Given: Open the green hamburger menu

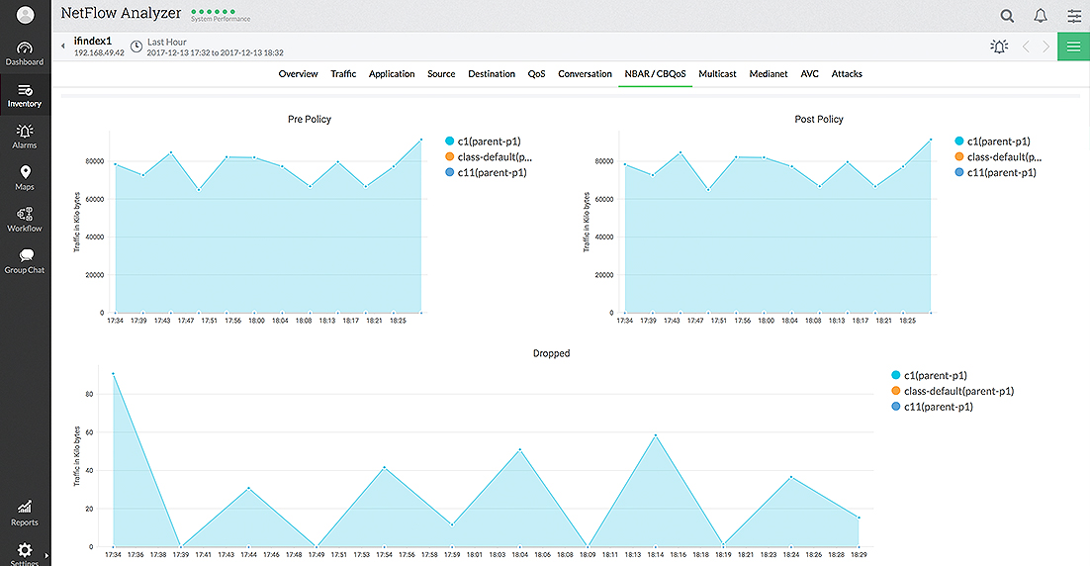Looking at the screenshot, I should click(1073, 47).
